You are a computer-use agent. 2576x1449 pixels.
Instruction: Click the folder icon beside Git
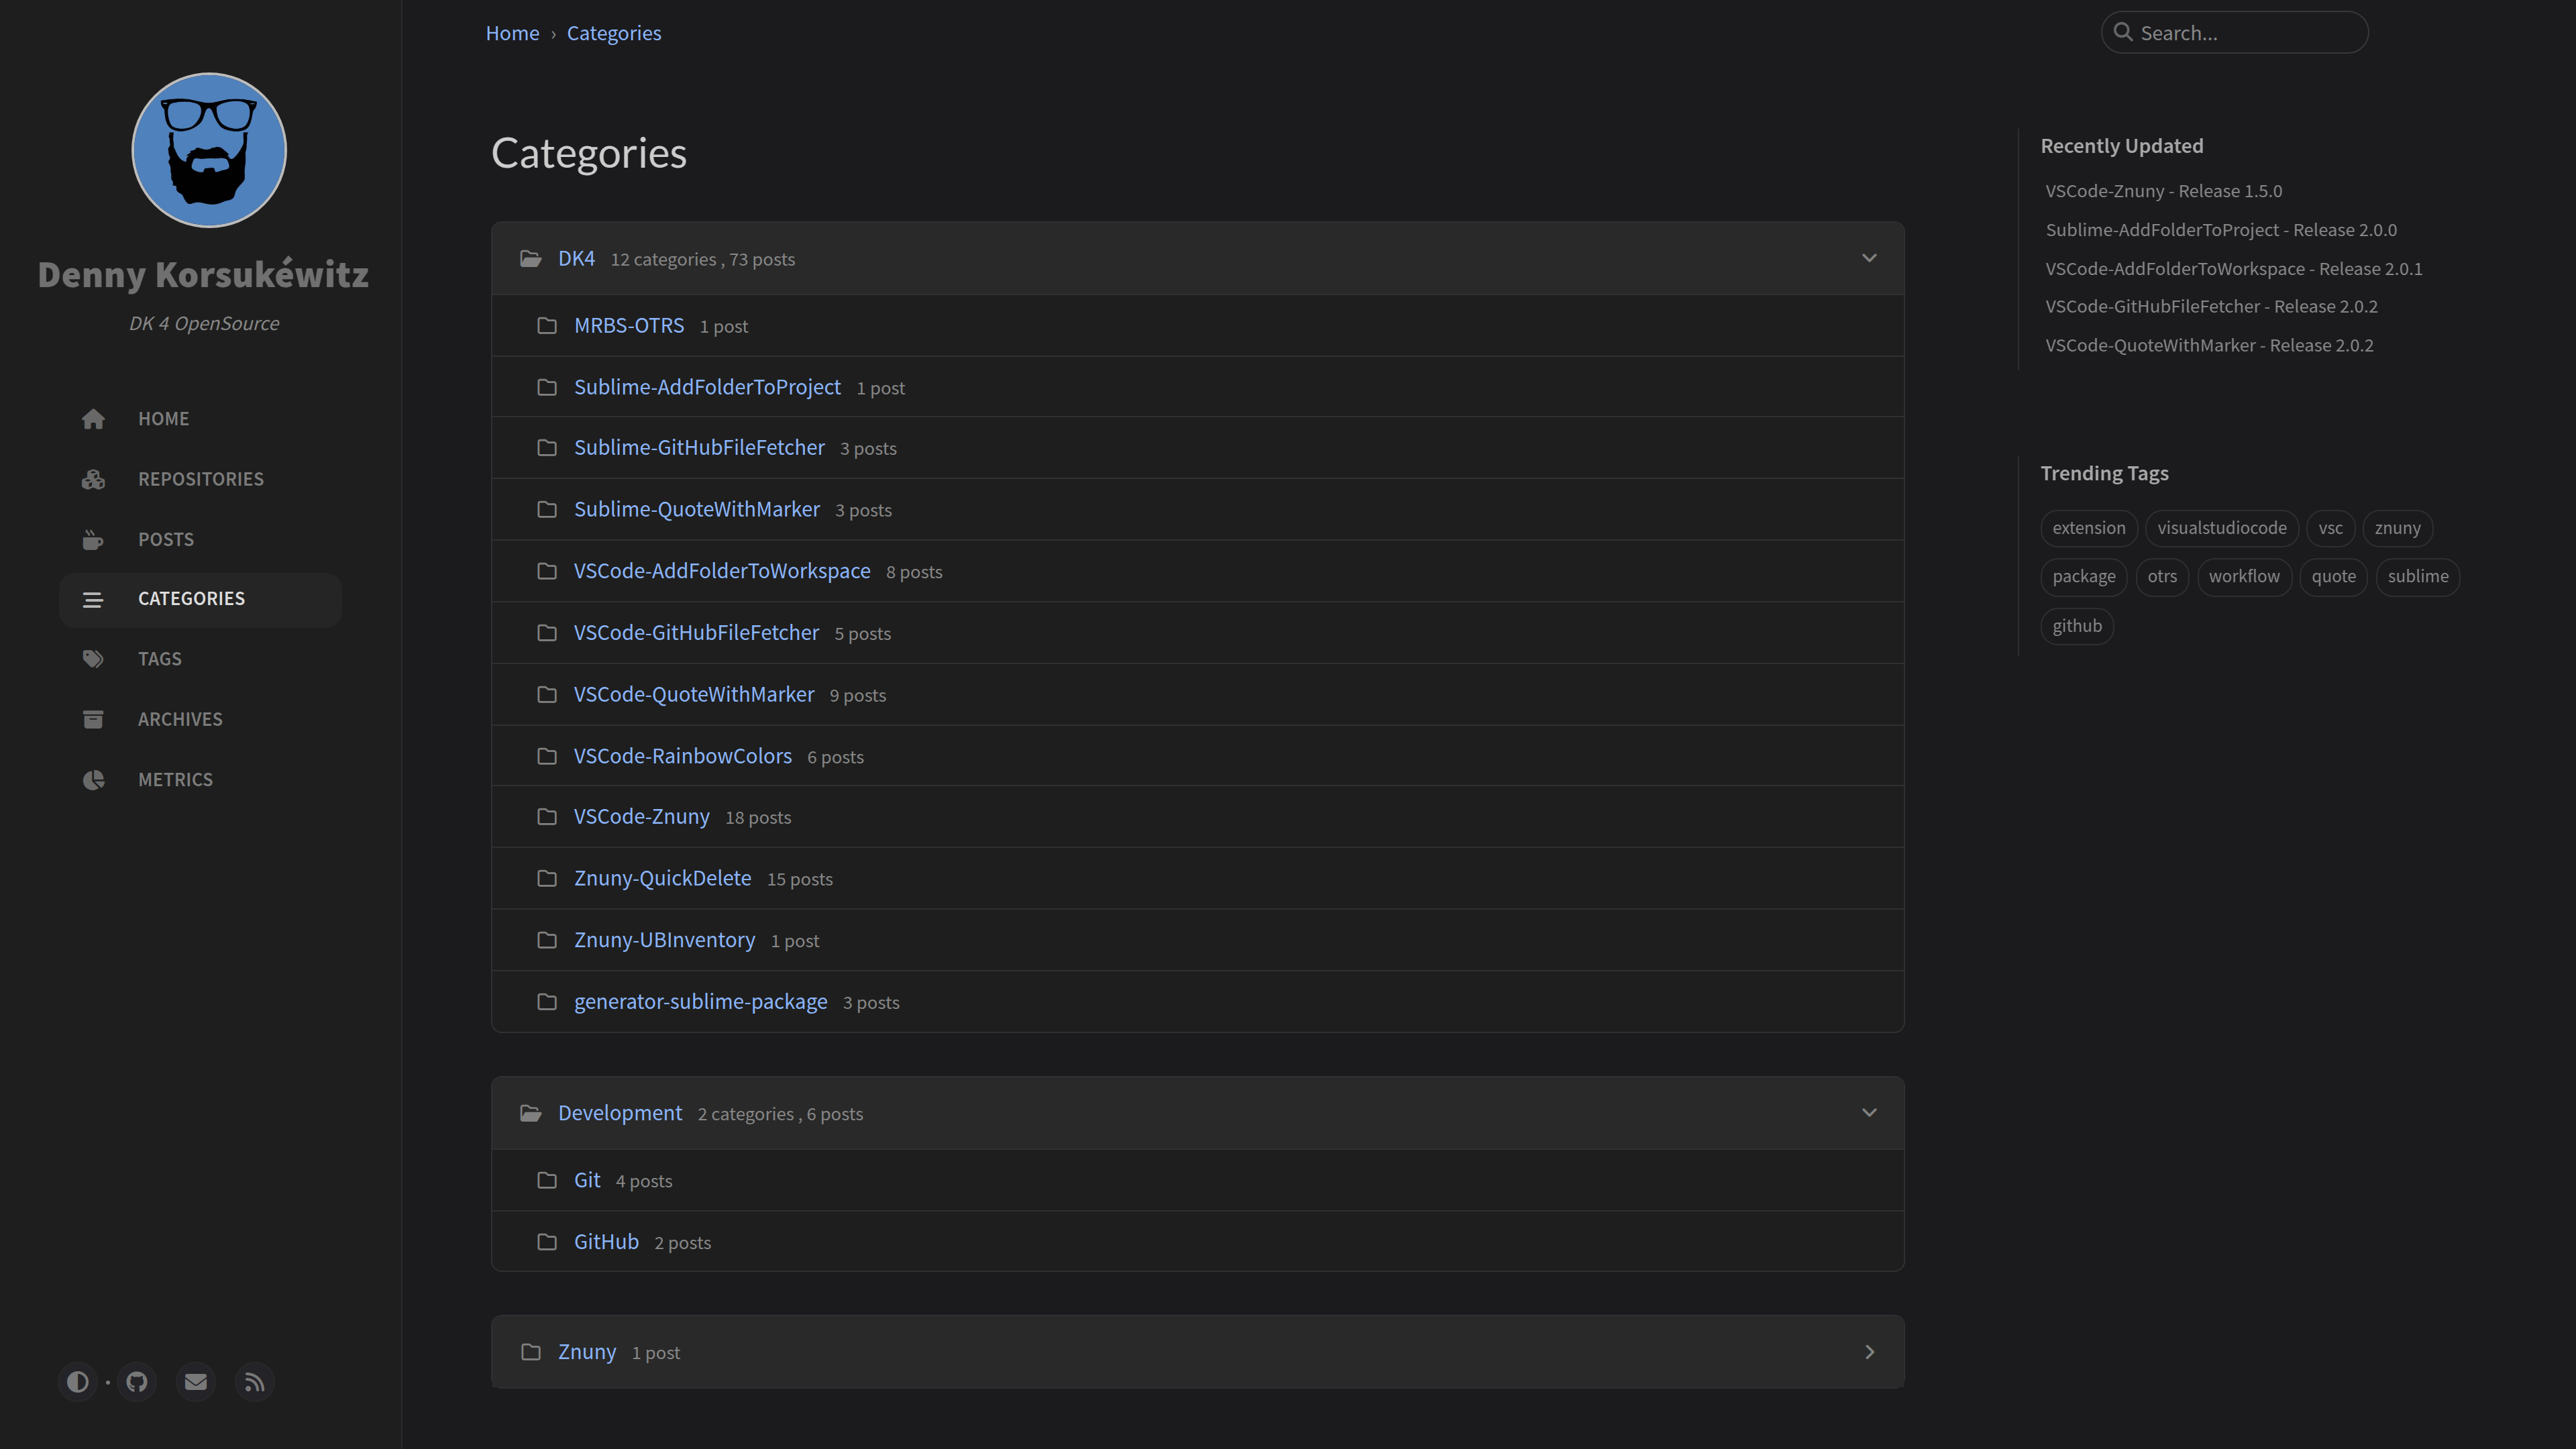pos(547,1181)
